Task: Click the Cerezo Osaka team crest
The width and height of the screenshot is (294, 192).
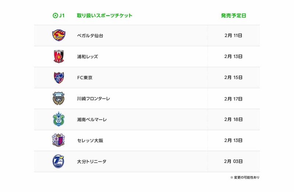Action: [x=58, y=140]
